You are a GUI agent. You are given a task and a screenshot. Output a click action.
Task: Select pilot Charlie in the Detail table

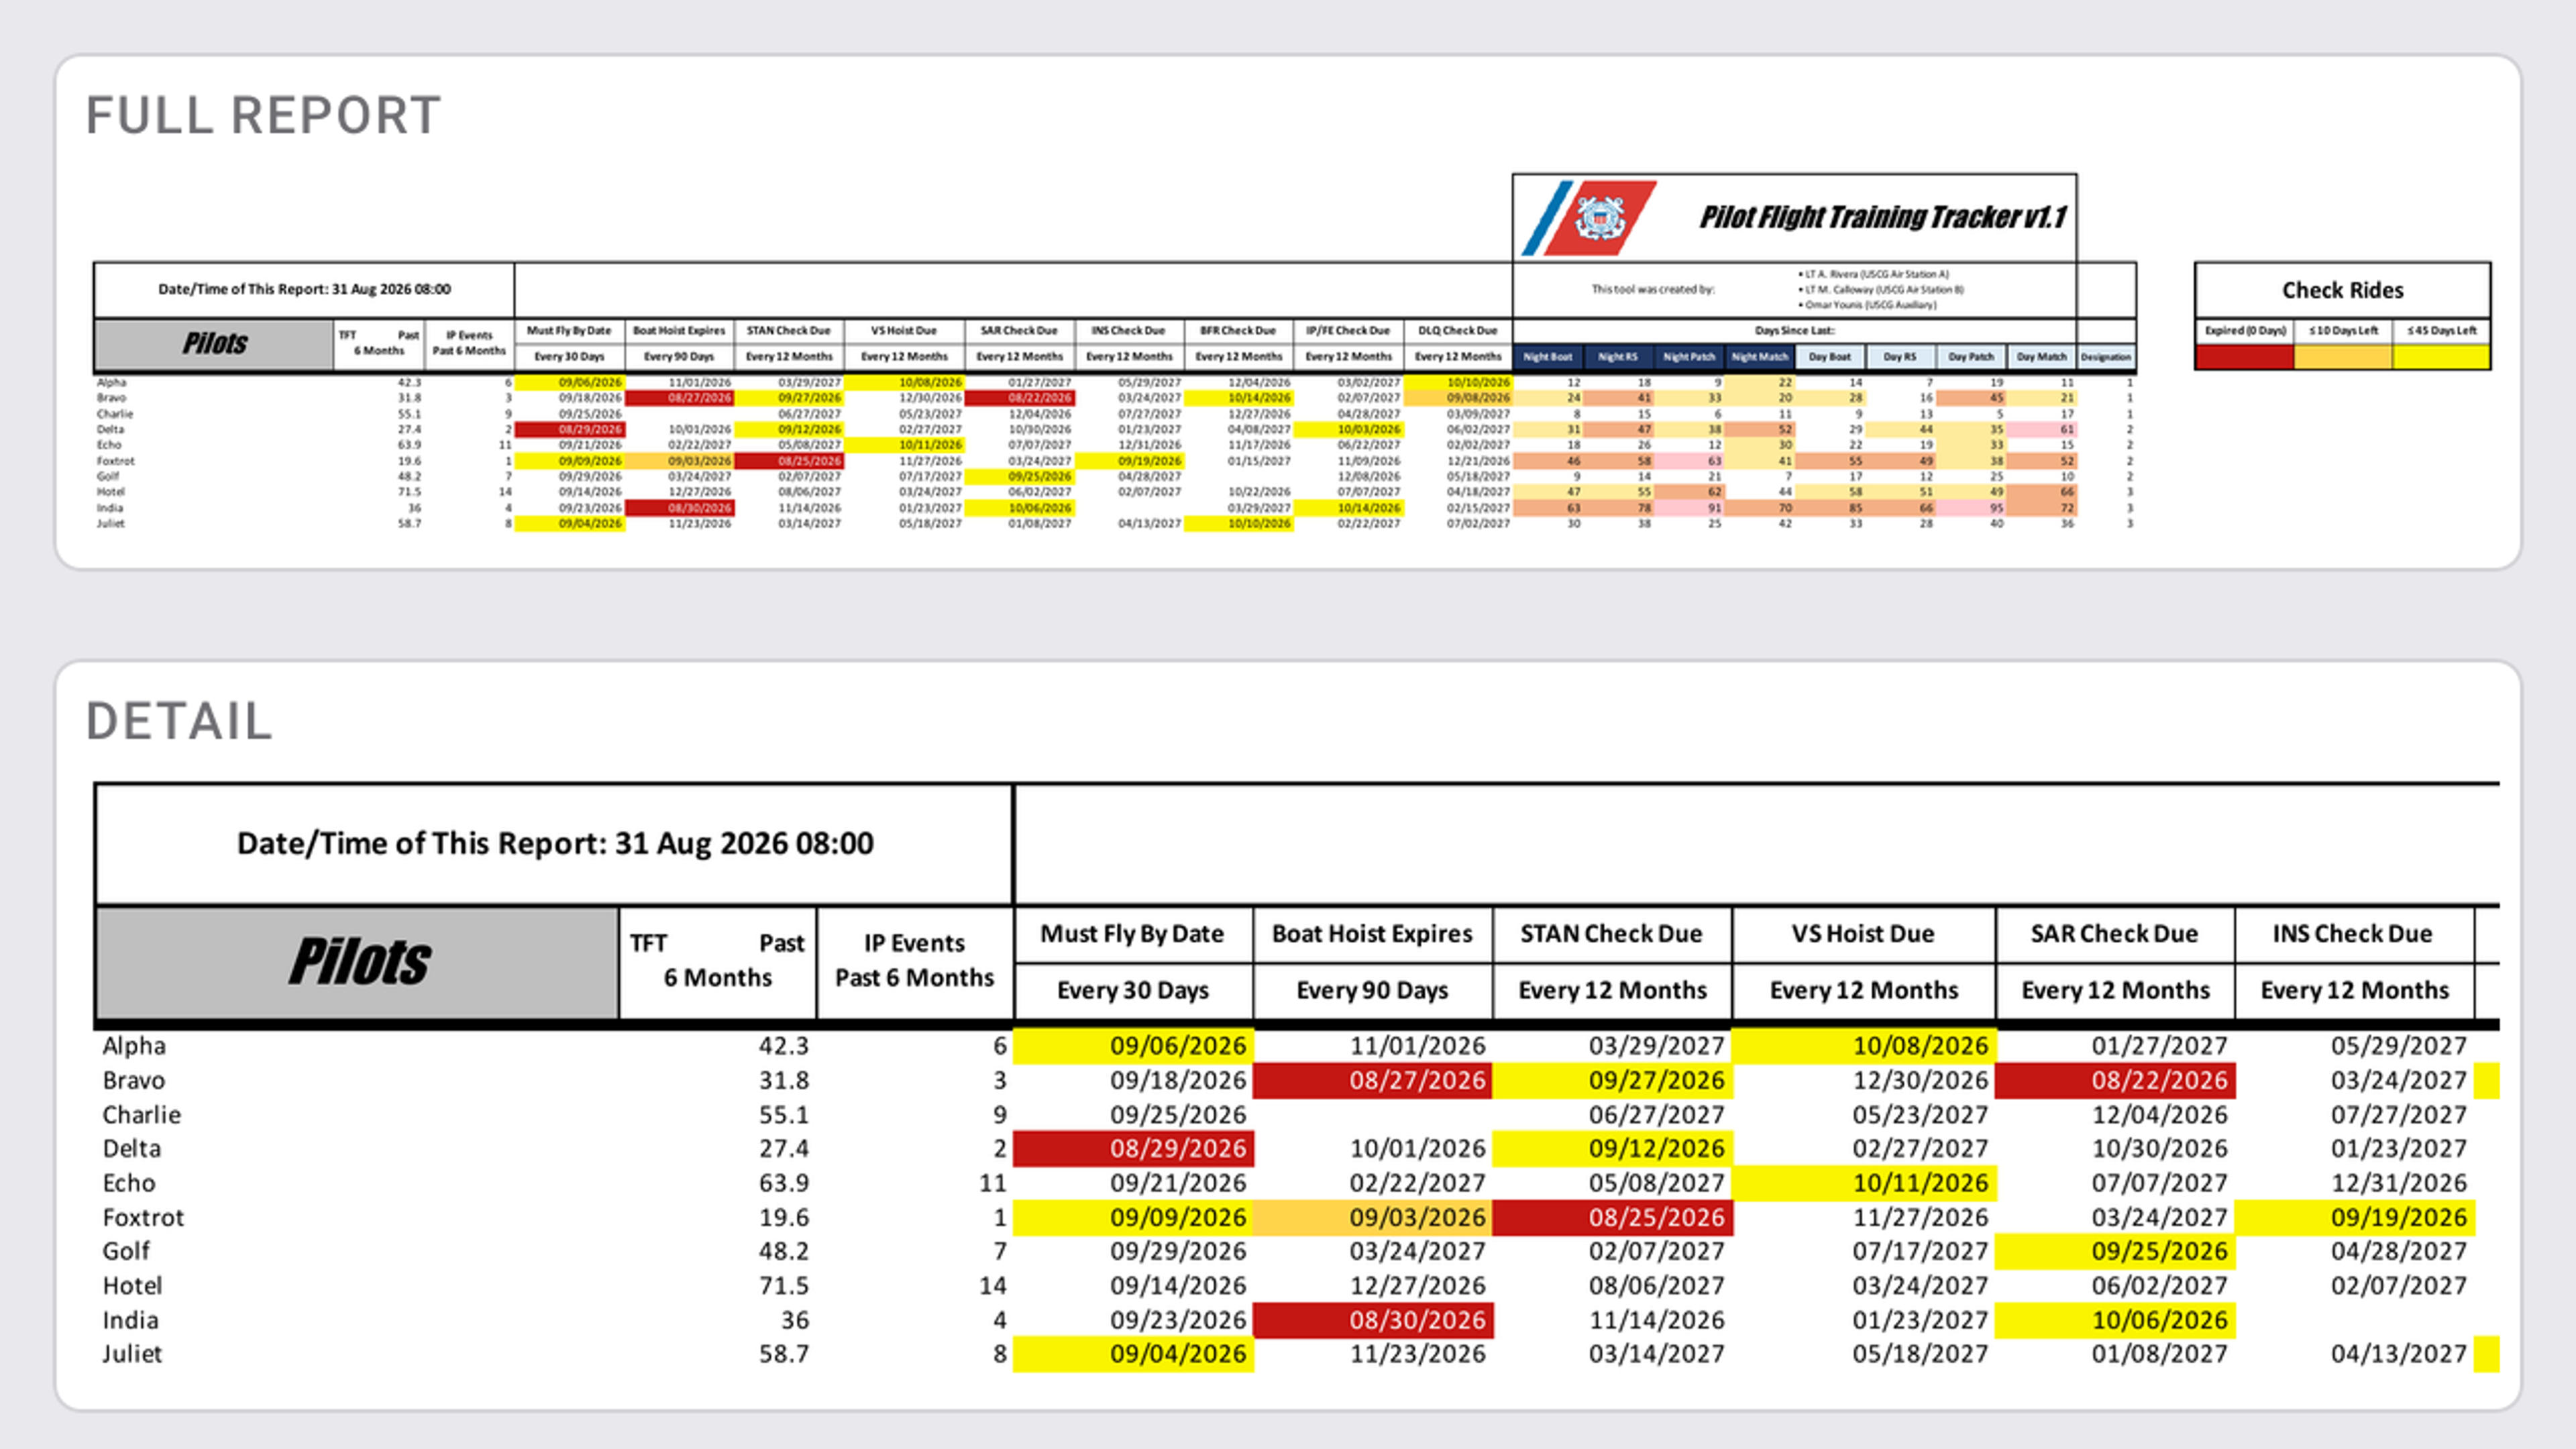tap(141, 1115)
